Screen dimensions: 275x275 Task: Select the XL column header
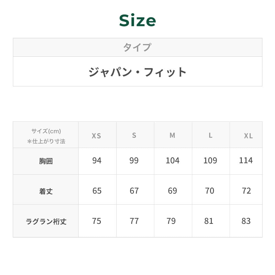[x=248, y=136]
